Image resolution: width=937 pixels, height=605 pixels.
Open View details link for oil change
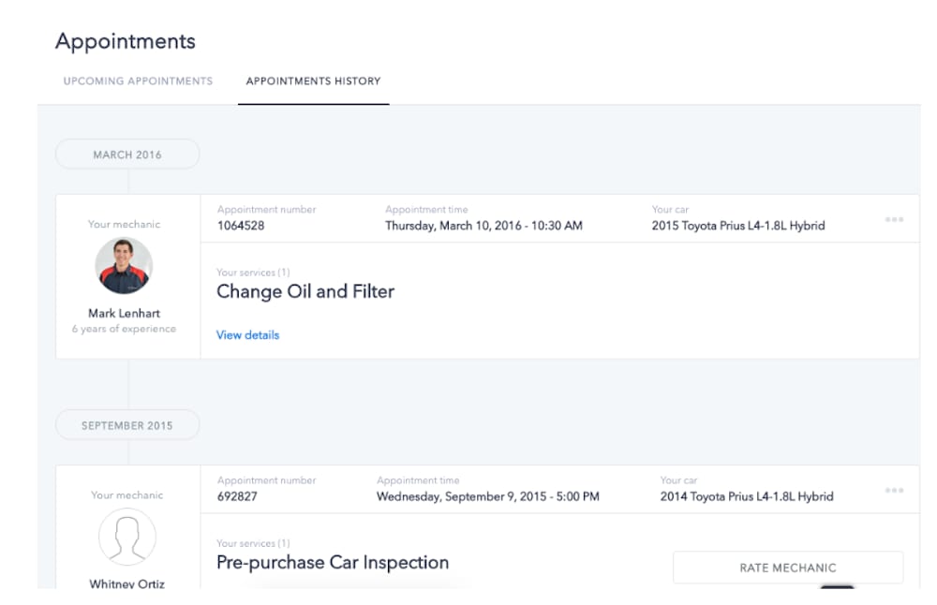tap(247, 335)
